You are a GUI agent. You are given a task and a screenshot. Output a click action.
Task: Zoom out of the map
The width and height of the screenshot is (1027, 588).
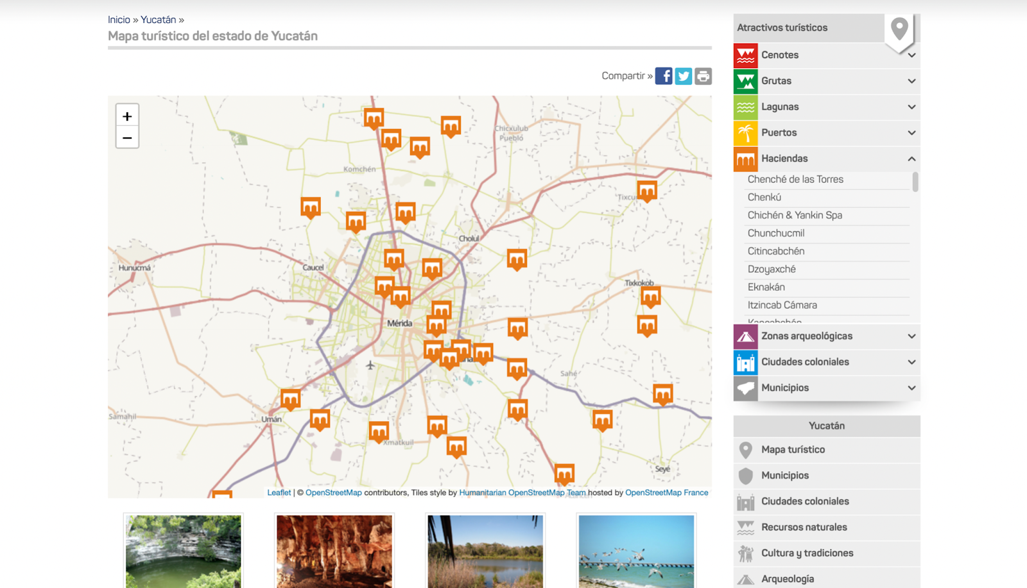click(x=127, y=138)
